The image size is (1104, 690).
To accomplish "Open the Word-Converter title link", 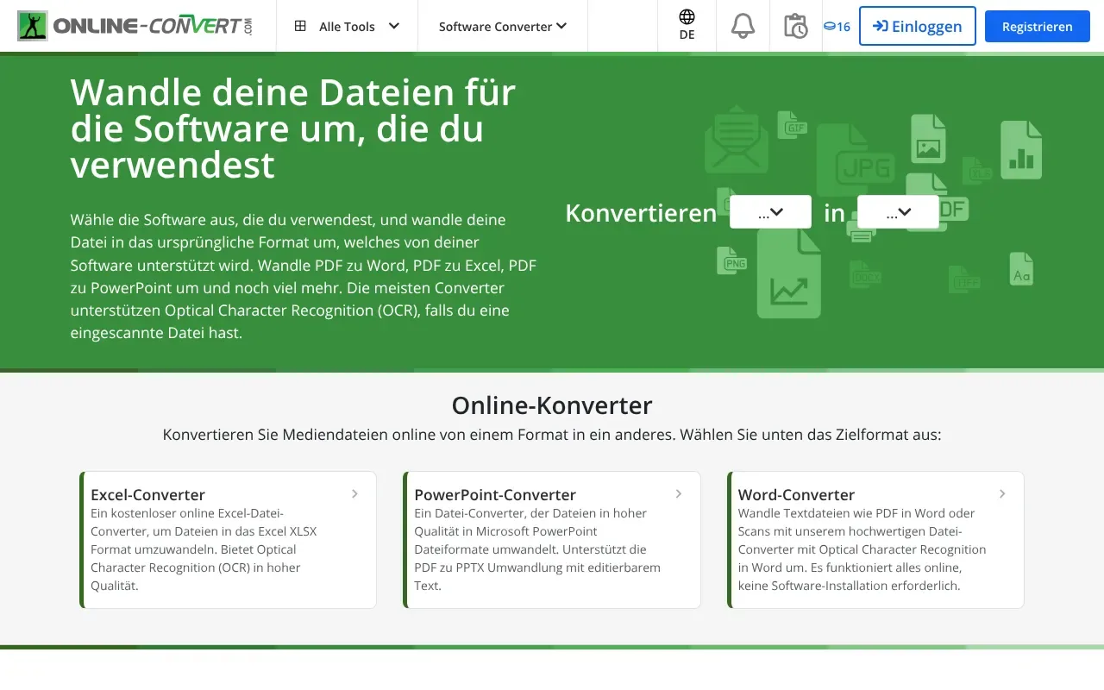I will point(796,495).
